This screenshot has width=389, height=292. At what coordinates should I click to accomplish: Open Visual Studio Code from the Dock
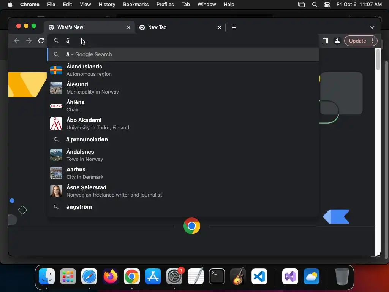pyautogui.click(x=259, y=276)
